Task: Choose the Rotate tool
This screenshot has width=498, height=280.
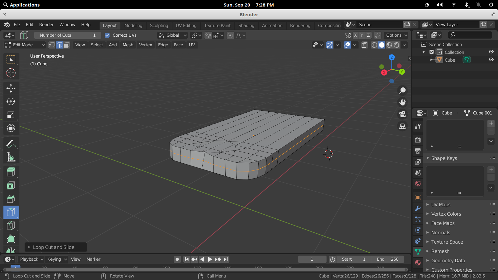Action: 11,102
